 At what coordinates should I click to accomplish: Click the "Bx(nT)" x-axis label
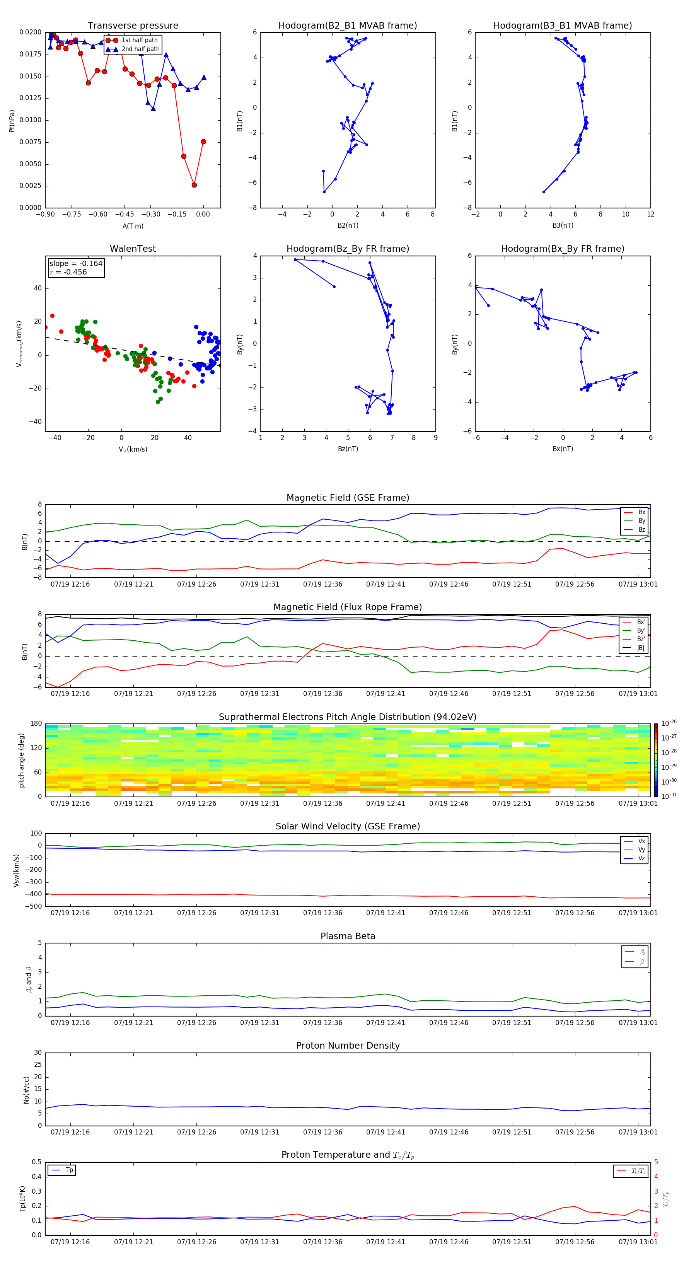coord(563,449)
